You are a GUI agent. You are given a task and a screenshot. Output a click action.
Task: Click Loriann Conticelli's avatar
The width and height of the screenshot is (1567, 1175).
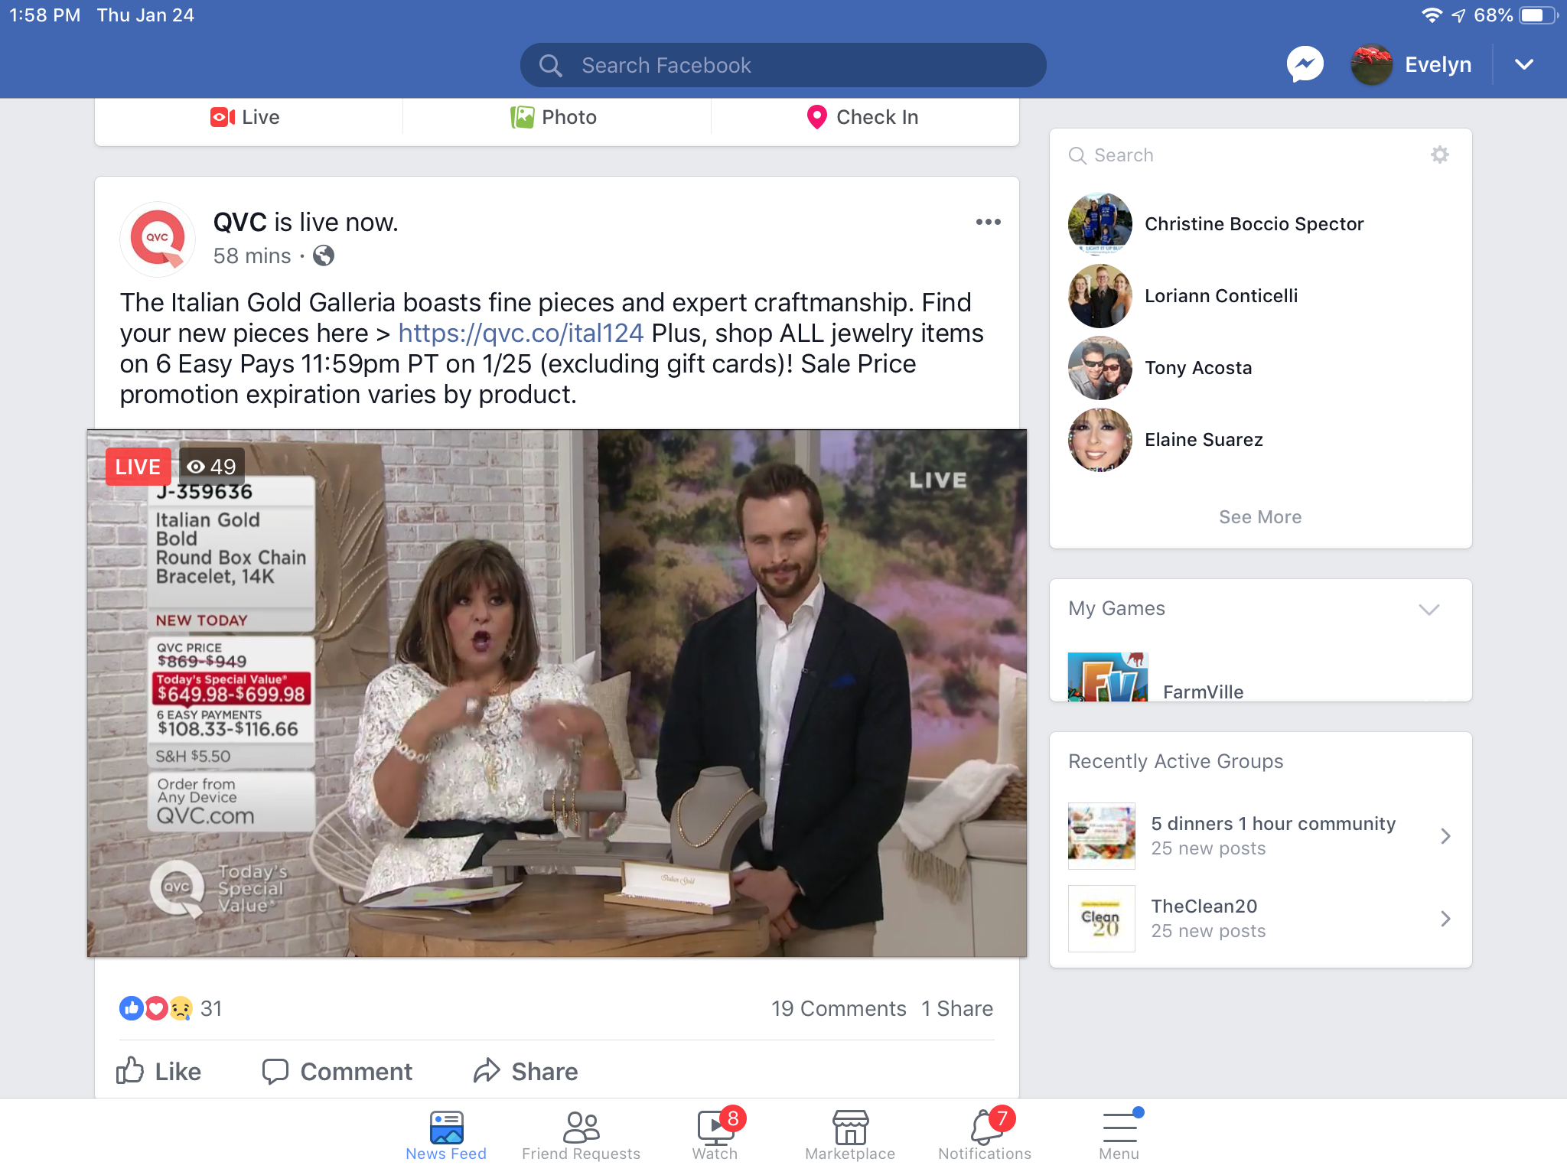click(1100, 295)
